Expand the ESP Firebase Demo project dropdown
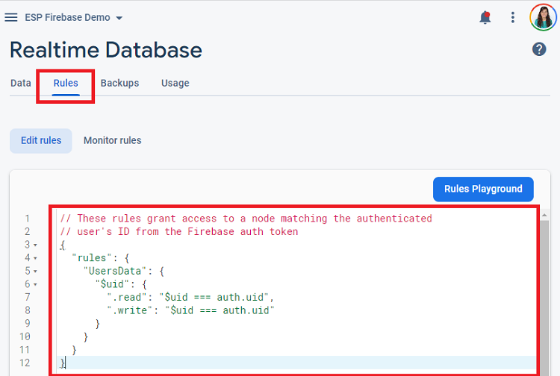The width and height of the screenshot is (560, 376). pos(119,18)
